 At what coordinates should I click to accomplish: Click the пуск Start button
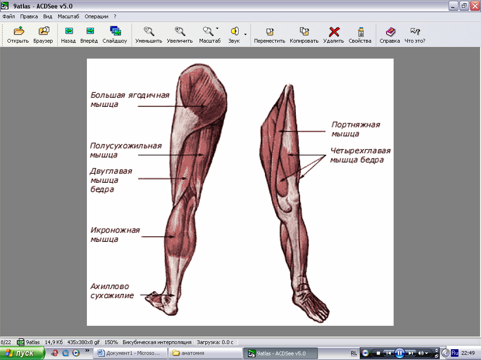(23, 353)
